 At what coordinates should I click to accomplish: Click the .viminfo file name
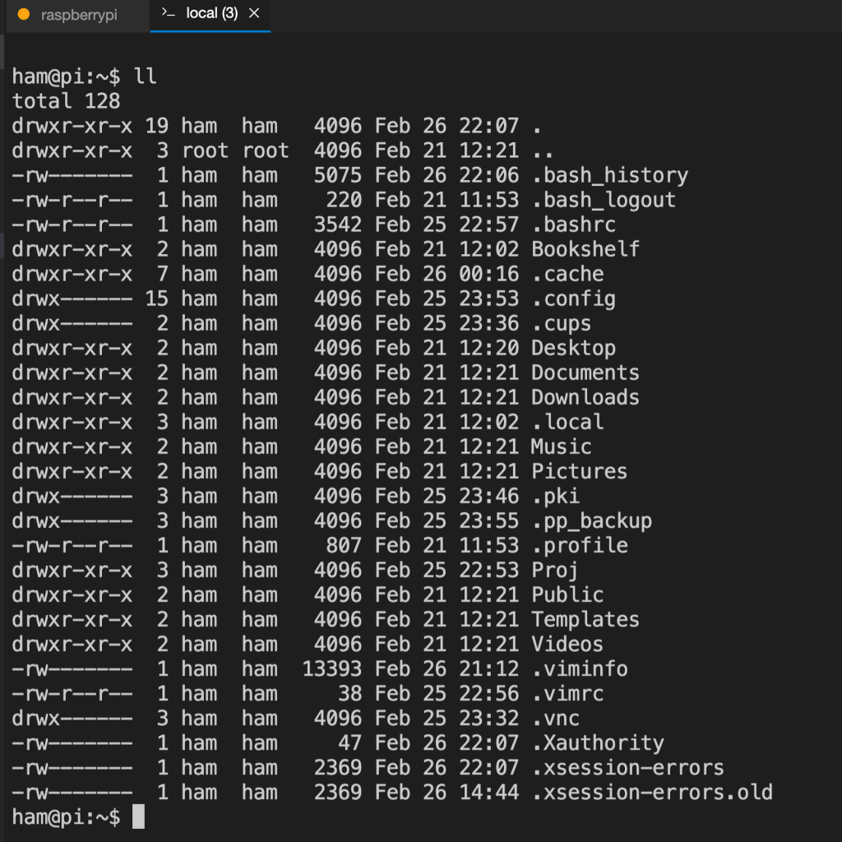[x=580, y=669]
